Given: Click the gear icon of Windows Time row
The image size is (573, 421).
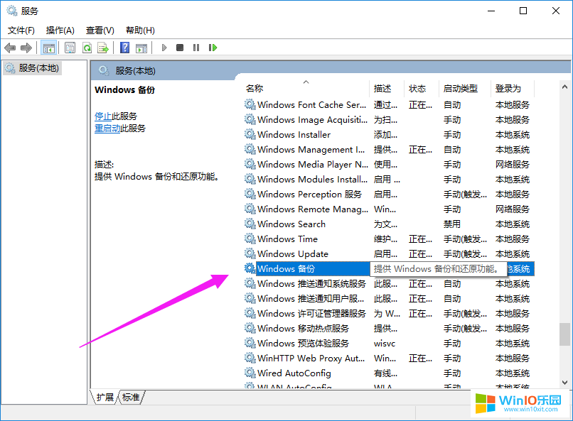Looking at the screenshot, I should click(250, 239).
